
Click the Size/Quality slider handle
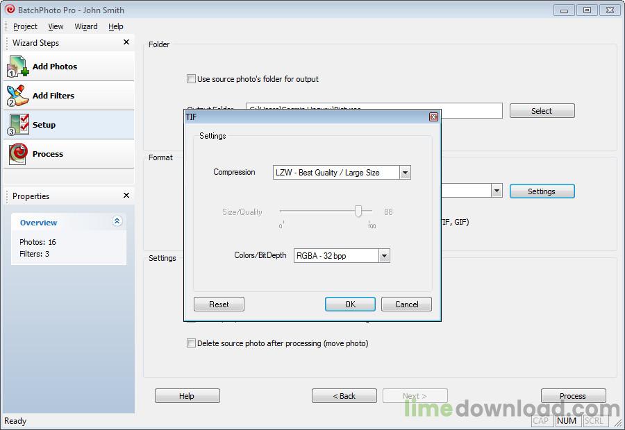[x=358, y=212]
